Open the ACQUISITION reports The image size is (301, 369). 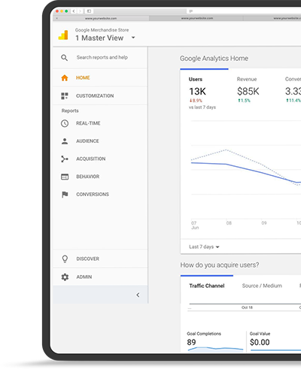[x=91, y=159]
